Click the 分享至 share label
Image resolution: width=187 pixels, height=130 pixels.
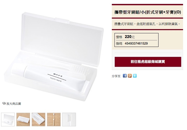(x=116, y=76)
